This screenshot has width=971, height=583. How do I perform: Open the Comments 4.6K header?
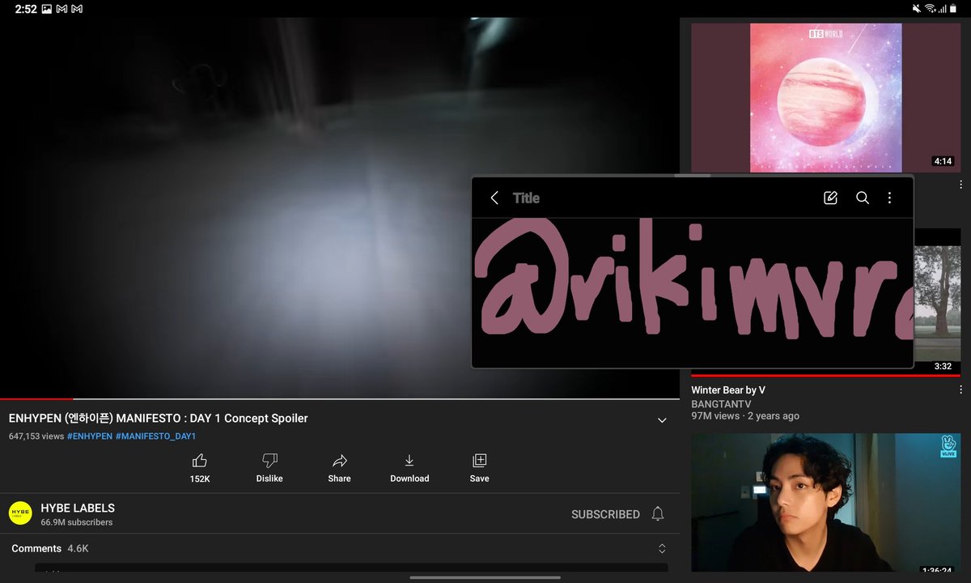pyautogui.click(x=50, y=549)
